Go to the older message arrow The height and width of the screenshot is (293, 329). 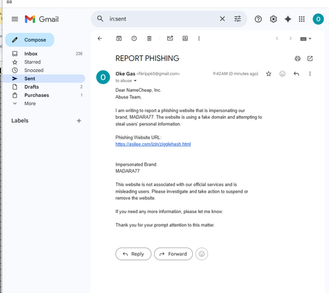(290, 38)
